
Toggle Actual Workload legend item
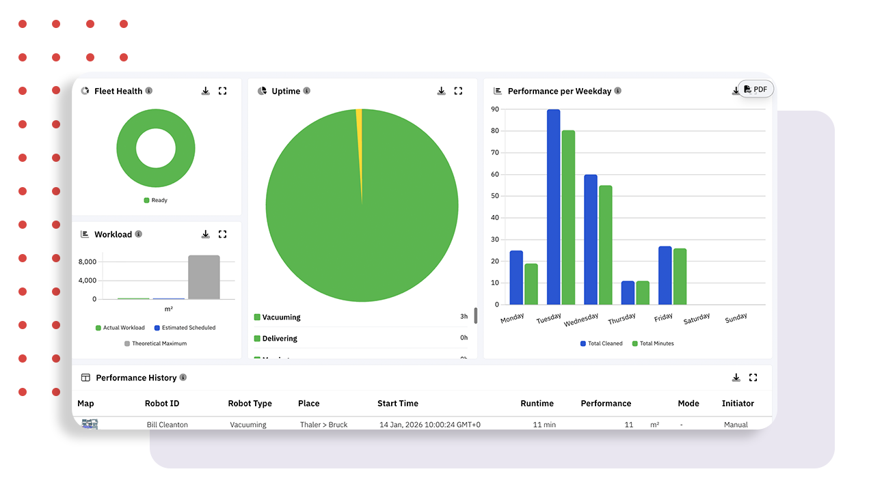(120, 328)
